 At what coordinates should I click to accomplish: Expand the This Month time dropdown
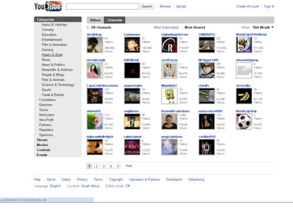pos(263,27)
